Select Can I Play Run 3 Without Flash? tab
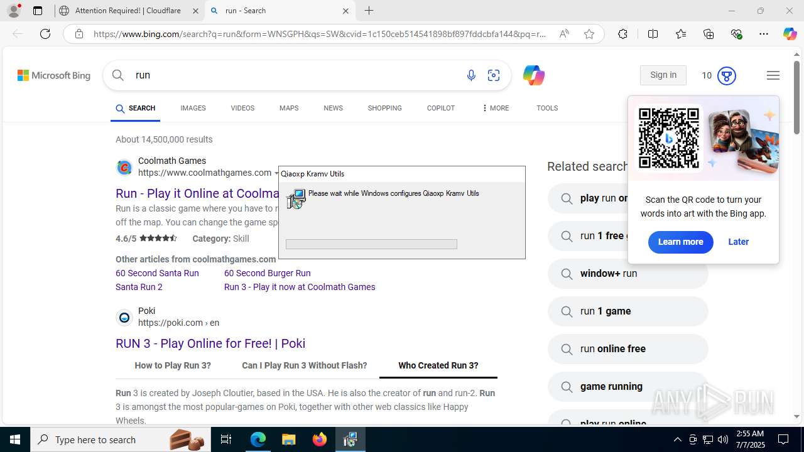The height and width of the screenshot is (452, 804). click(x=305, y=365)
